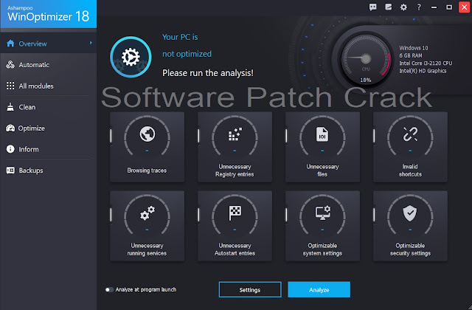Click the monitor icon for system settings
472x310 pixels.
pos(323,213)
